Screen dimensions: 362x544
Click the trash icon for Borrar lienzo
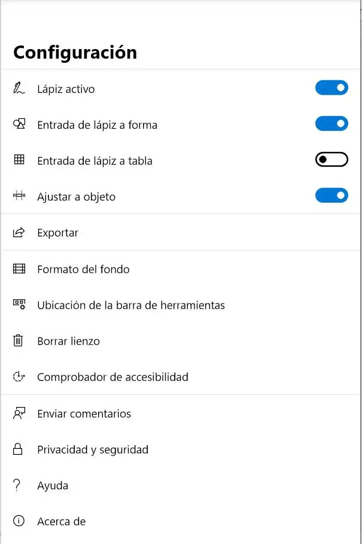19,341
